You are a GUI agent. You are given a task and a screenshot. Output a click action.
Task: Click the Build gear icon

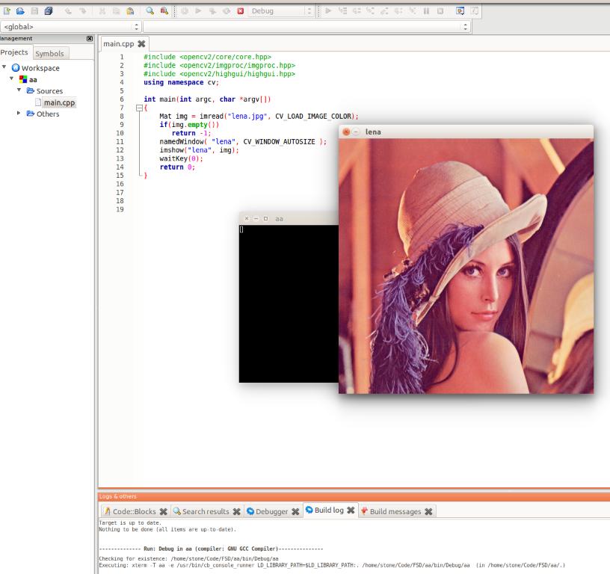[x=185, y=11]
